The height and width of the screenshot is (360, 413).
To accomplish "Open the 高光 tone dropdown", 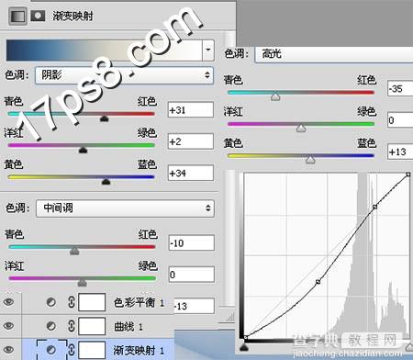I will (333, 54).
